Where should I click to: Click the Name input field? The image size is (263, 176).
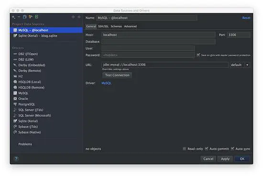[x=146, y=18]
